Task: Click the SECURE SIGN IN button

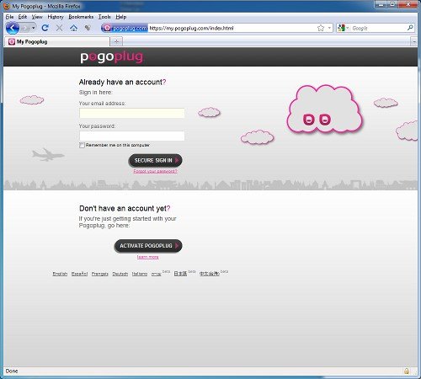Action: coord(155,160)
